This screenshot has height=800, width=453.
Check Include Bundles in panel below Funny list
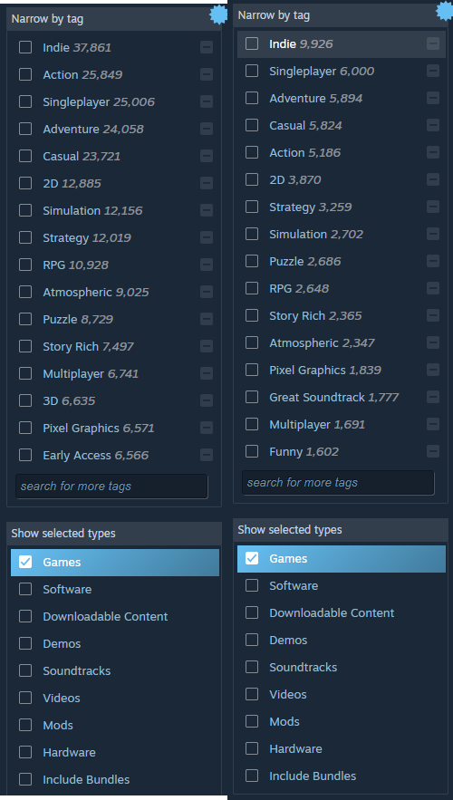[x=252, y=776]
